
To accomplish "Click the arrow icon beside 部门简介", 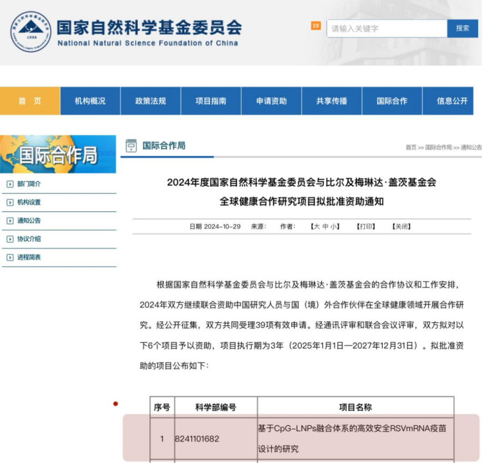I will pos(10,184).
